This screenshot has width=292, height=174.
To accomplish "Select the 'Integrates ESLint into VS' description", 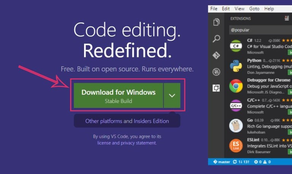I will (270, 146).
